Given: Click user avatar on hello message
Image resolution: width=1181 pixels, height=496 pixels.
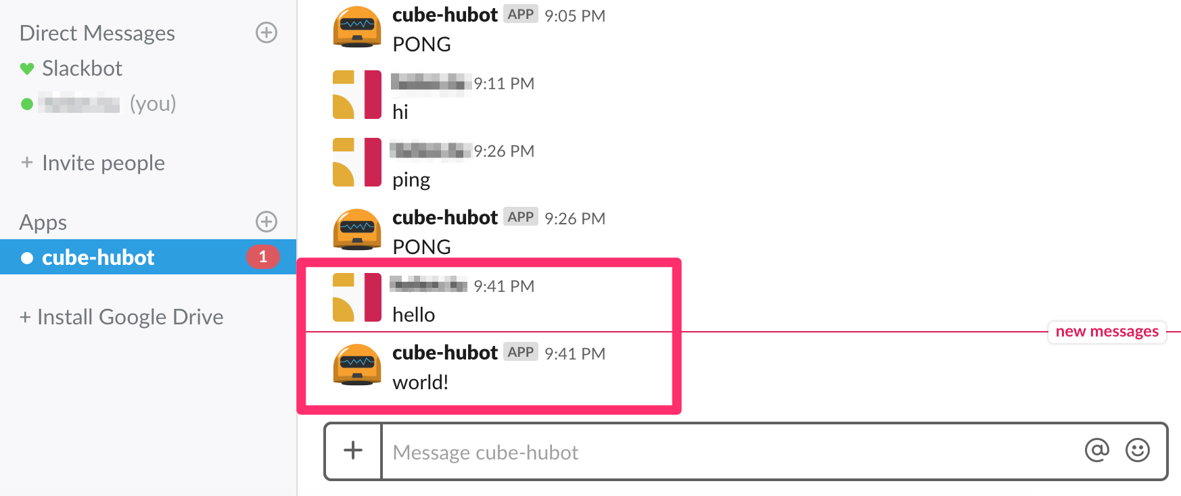Looking at the screenshot, I should pyautogui.click(x=357, y=297).
